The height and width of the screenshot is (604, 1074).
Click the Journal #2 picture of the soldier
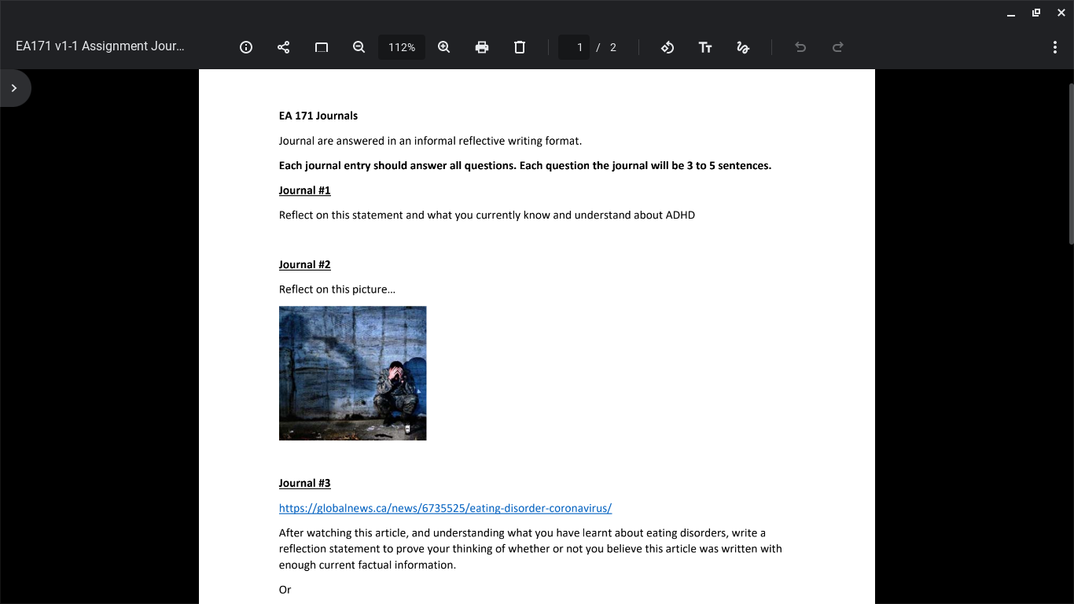point(352,373)
